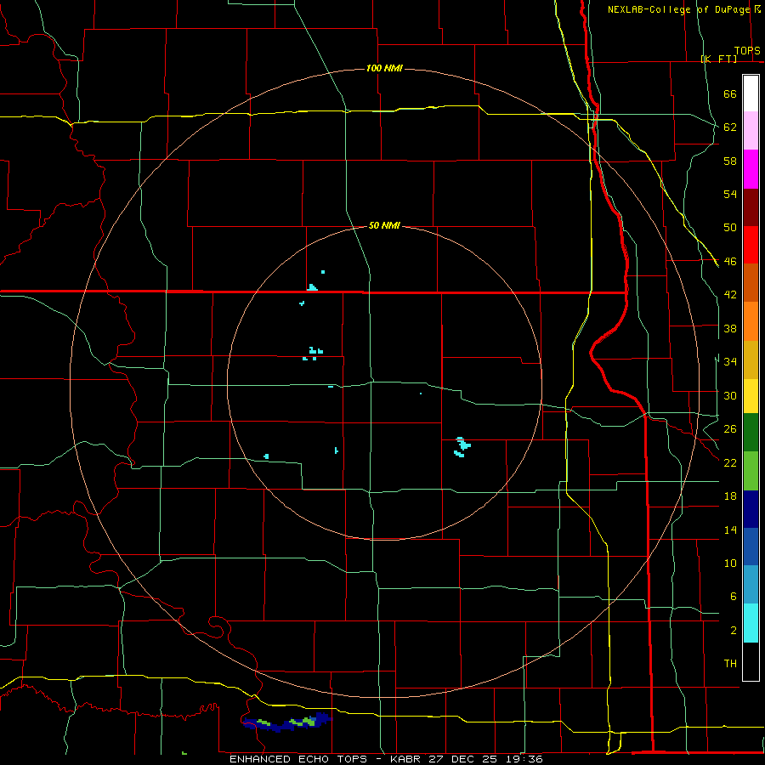
Task: Click the blue-green echo band near the bottom
Action: click(287, 722)
